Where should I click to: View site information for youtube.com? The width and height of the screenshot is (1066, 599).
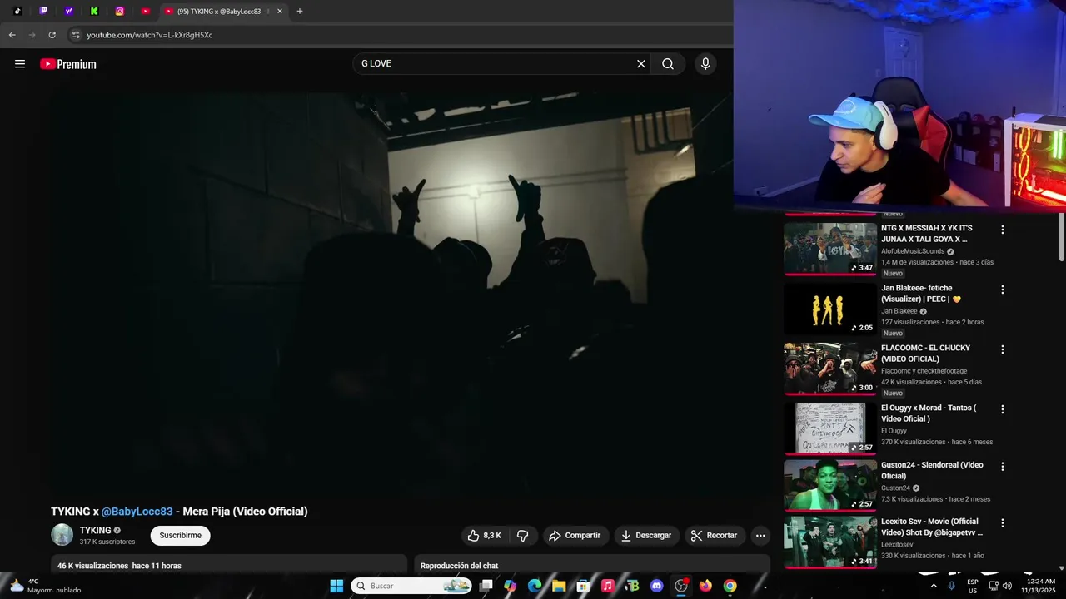coord(76,35)
